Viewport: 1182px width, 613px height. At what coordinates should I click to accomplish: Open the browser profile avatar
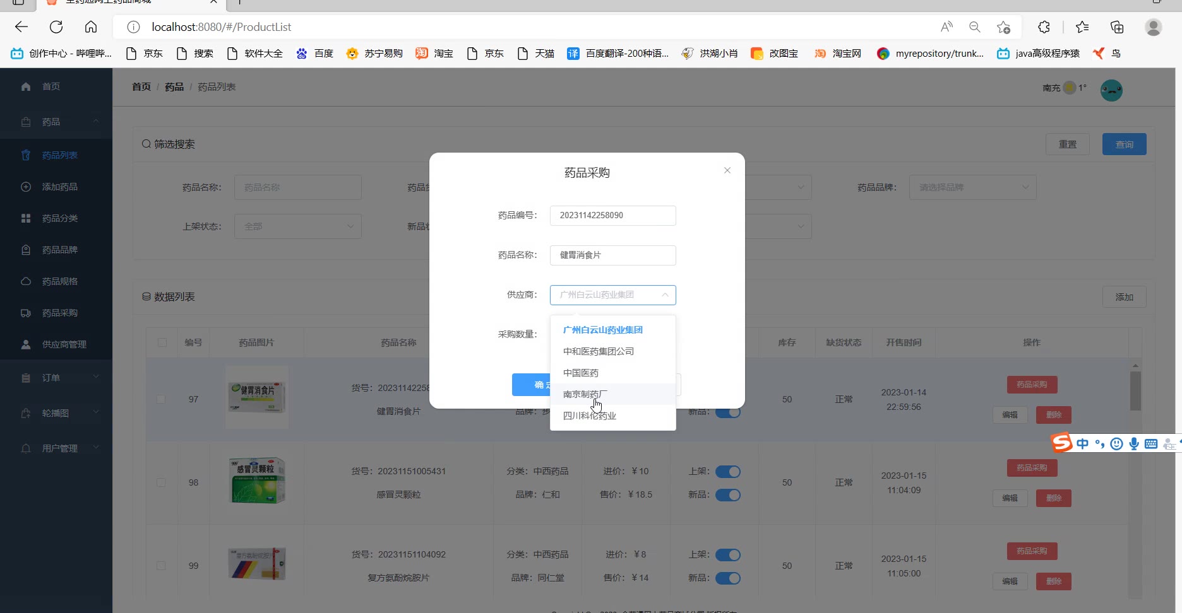pyautogui.click(x=1154, y=27)
